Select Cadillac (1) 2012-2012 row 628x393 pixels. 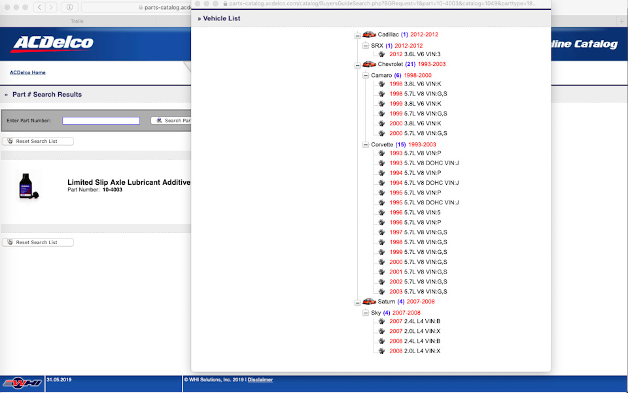(x=408, y=35)
